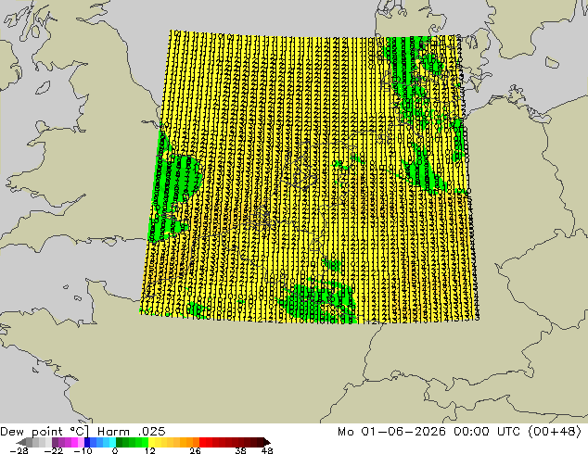Click the dark brown right arrow of the color scale
The width and height of the screenshot is (588, 454).
tap(267, 442)
